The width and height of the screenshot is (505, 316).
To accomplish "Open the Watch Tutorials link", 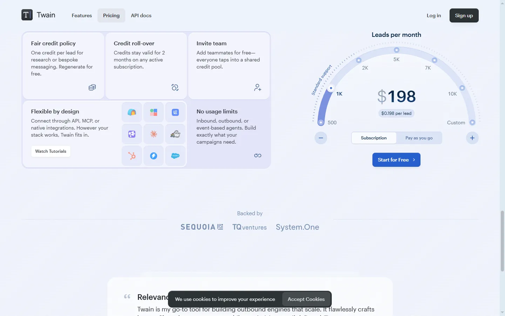I will 50,151.
